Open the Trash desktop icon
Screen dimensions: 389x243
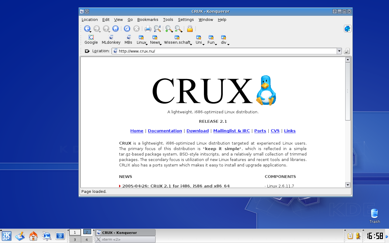tap(375, 216)
